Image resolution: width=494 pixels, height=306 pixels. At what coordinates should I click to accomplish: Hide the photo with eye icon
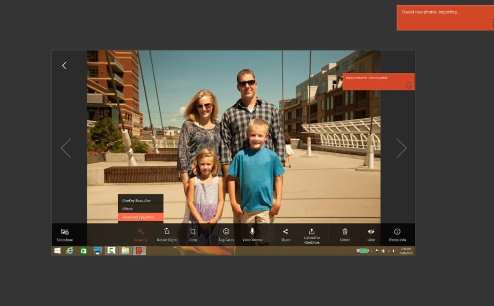pyautogui.click(x=371, y=232)
